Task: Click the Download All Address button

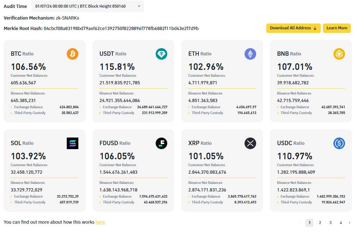Action: (x=293, y=28)
